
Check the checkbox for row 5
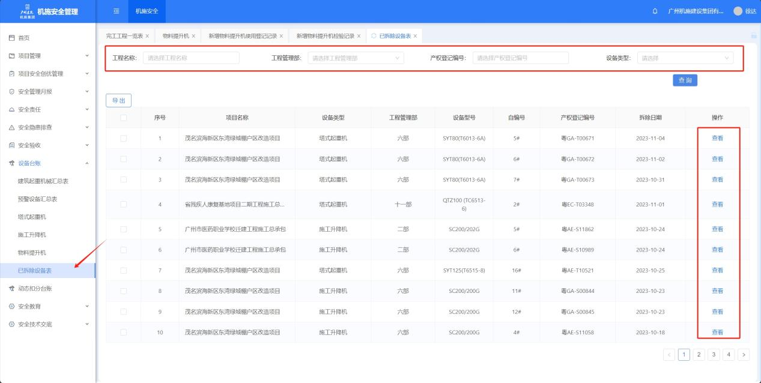[124, 229]
